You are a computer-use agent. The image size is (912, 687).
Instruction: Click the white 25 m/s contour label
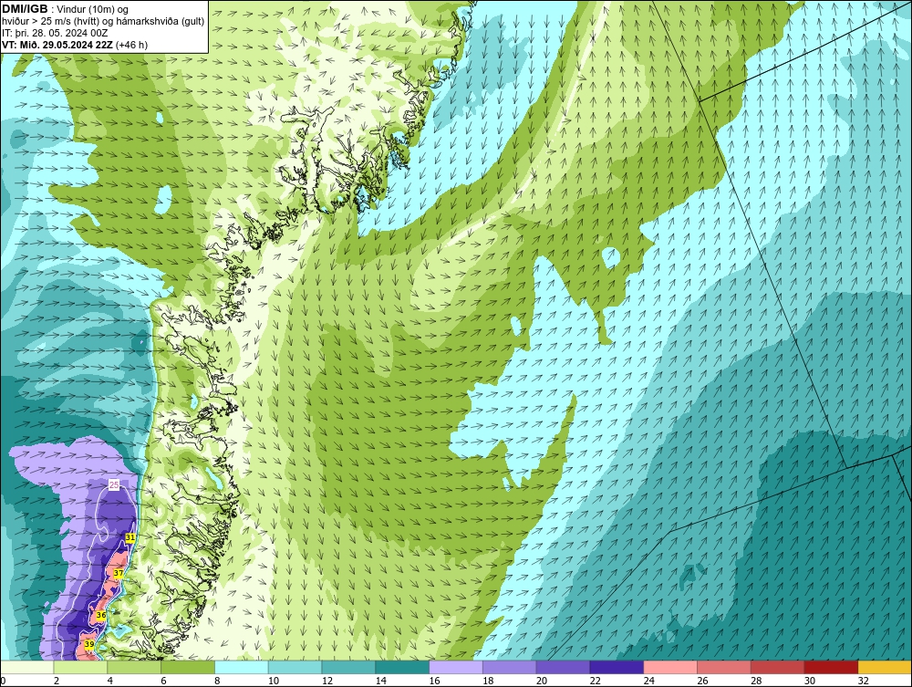[x=114, y=484]
